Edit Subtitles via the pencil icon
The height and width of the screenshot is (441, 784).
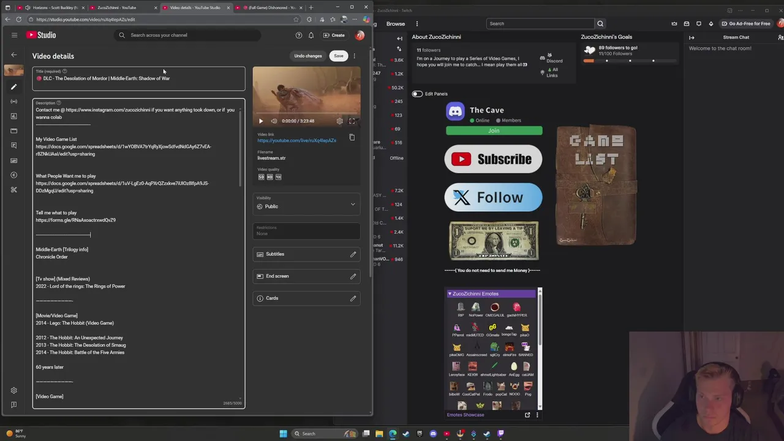pos(353,254)
